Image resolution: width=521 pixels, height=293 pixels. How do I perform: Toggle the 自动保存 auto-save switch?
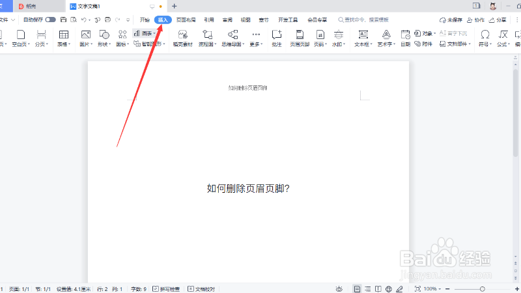[x=51, y=20]
